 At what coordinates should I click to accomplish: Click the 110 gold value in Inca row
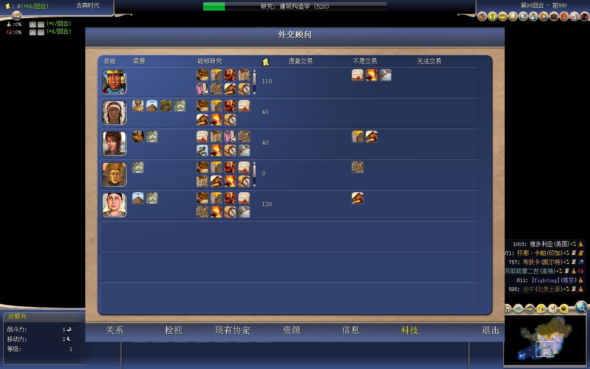coord(267,82)
